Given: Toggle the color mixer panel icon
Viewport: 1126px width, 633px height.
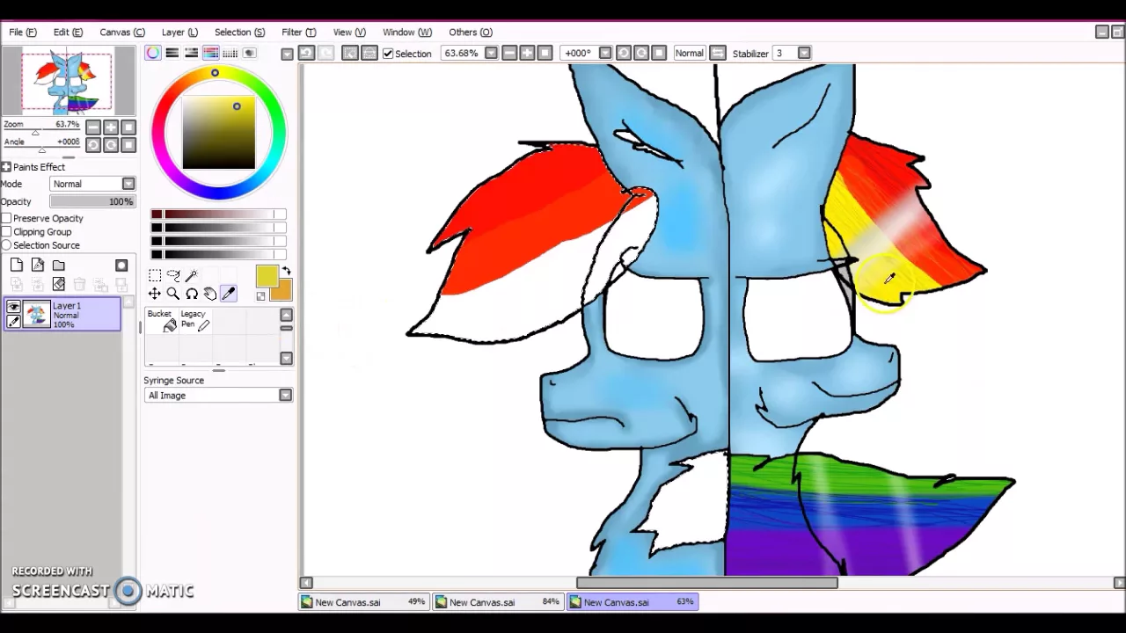Looking at the screenshot, I should pyautogui.click(x=211, y=53).
